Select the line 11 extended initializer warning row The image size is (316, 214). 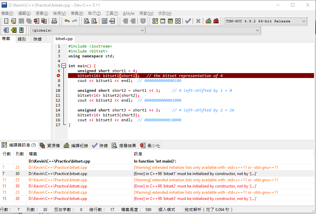157,180
